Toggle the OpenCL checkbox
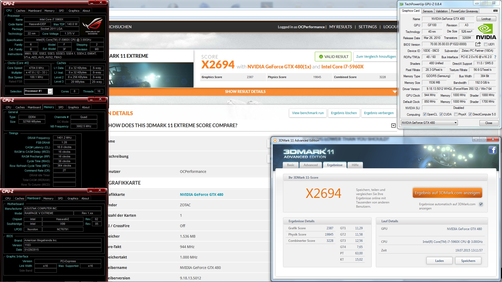The image size is (502, 282). pos(425,114)
